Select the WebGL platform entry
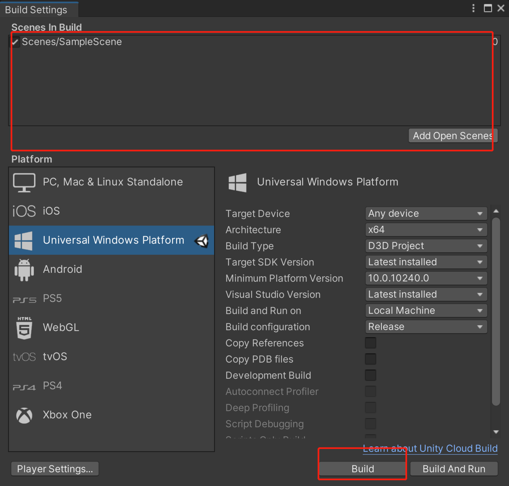 point(112,327)
